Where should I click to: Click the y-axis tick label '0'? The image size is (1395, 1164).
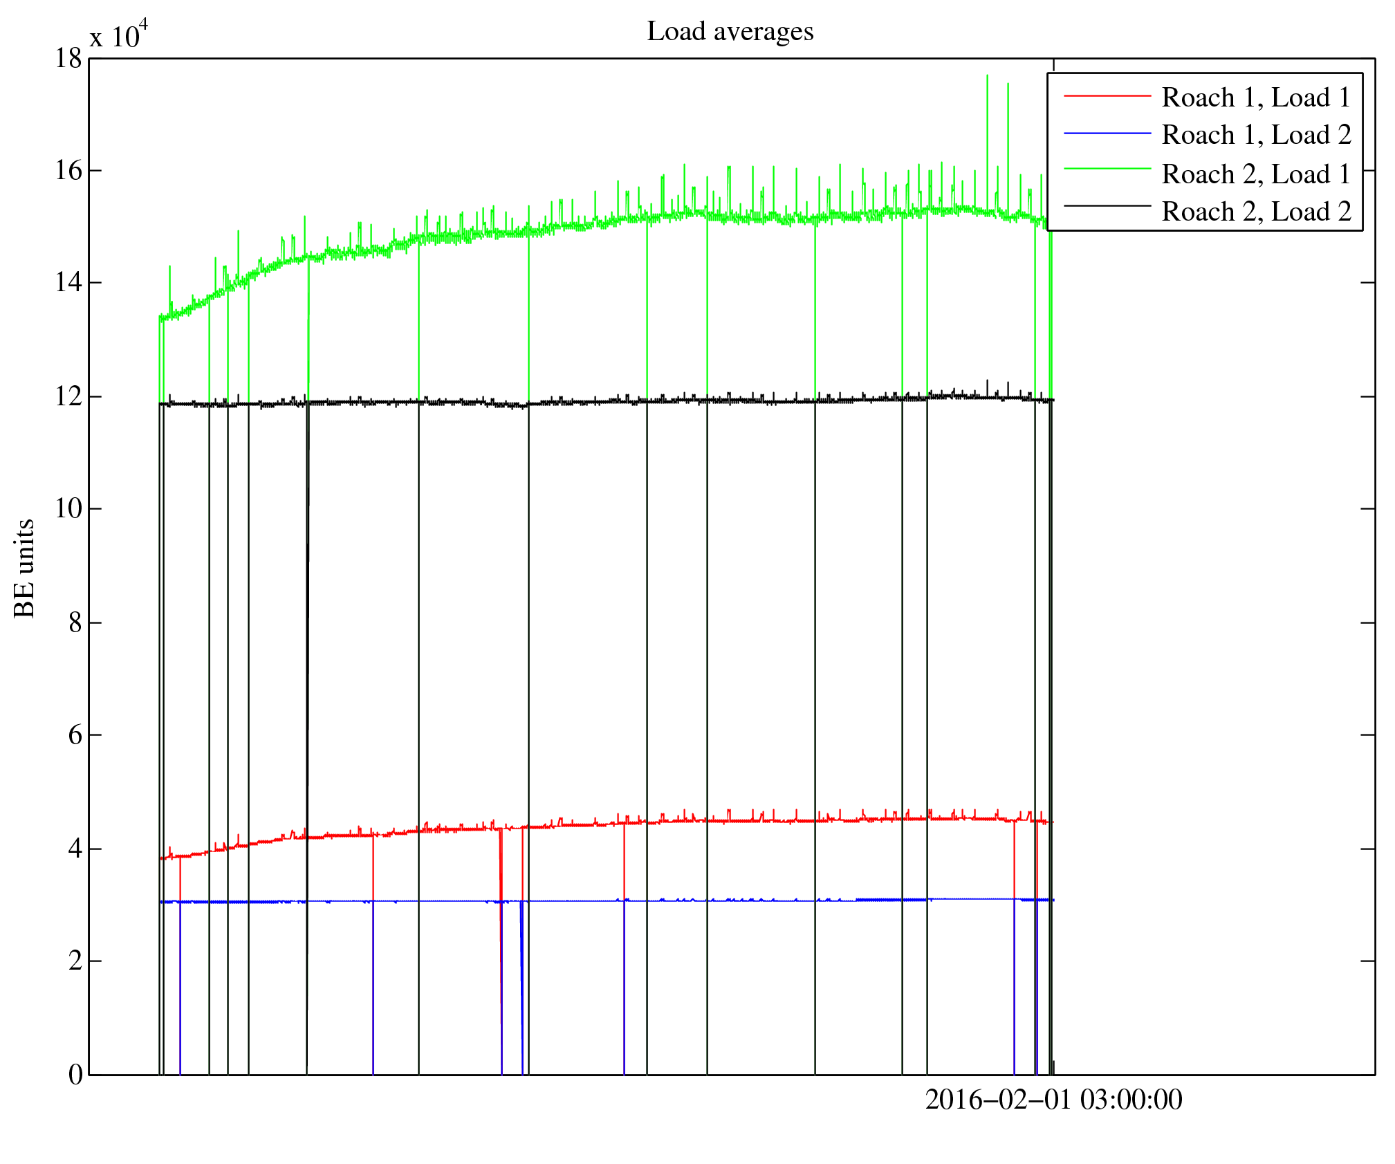[x=75, y=1075]
